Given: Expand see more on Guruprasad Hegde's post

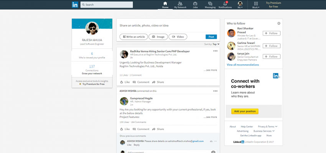Looking at the screenshot, I should click(x=211, y=117).
